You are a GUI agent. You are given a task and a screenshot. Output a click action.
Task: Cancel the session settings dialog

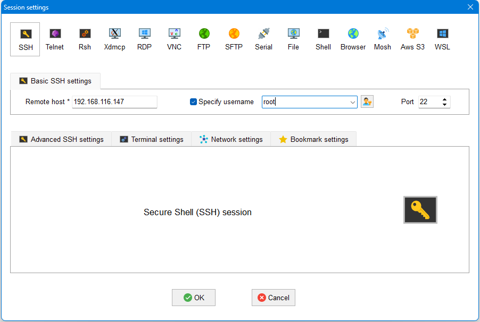tap(274, 298)
